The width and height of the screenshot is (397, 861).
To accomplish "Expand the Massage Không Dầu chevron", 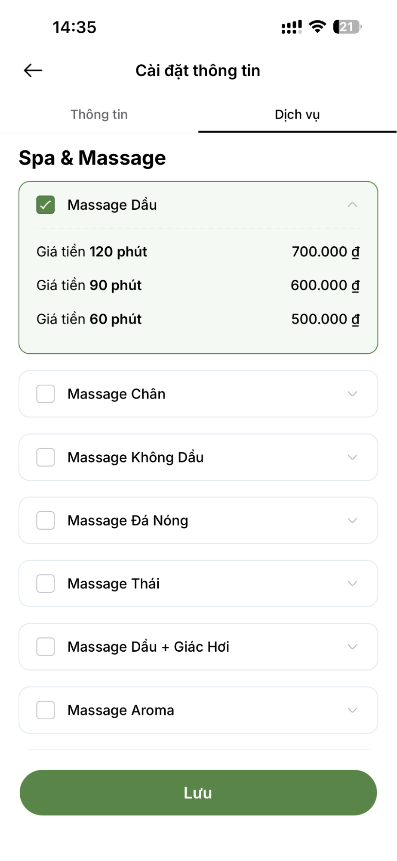I will [352, 457].
